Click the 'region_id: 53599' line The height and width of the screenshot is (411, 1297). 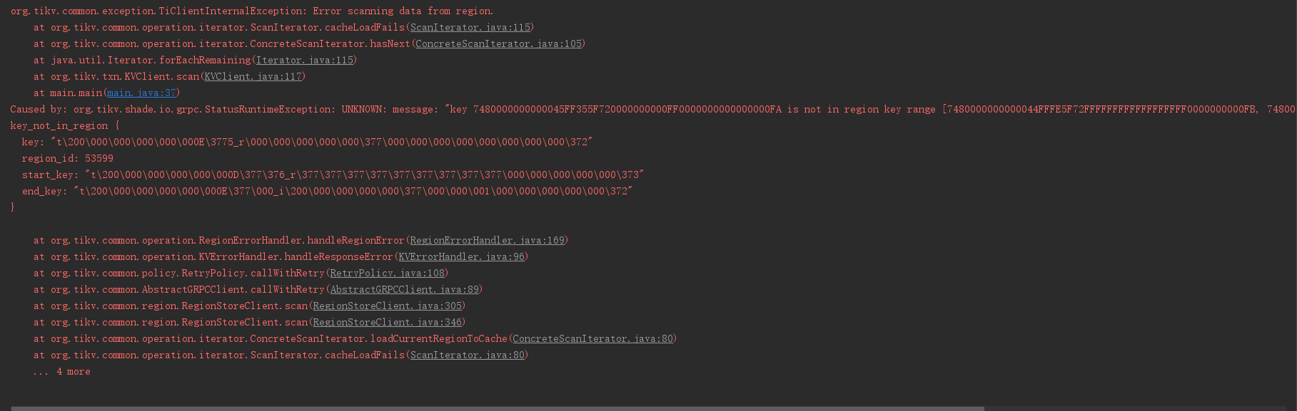(x=67, y=158)
